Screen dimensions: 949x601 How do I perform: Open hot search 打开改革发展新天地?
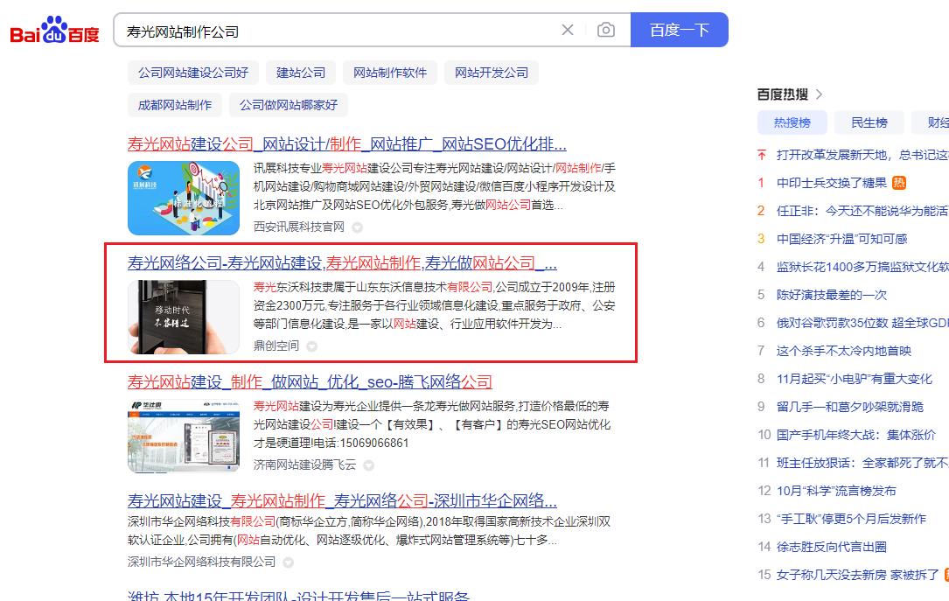pyautogui.click(x=862, y=155)
